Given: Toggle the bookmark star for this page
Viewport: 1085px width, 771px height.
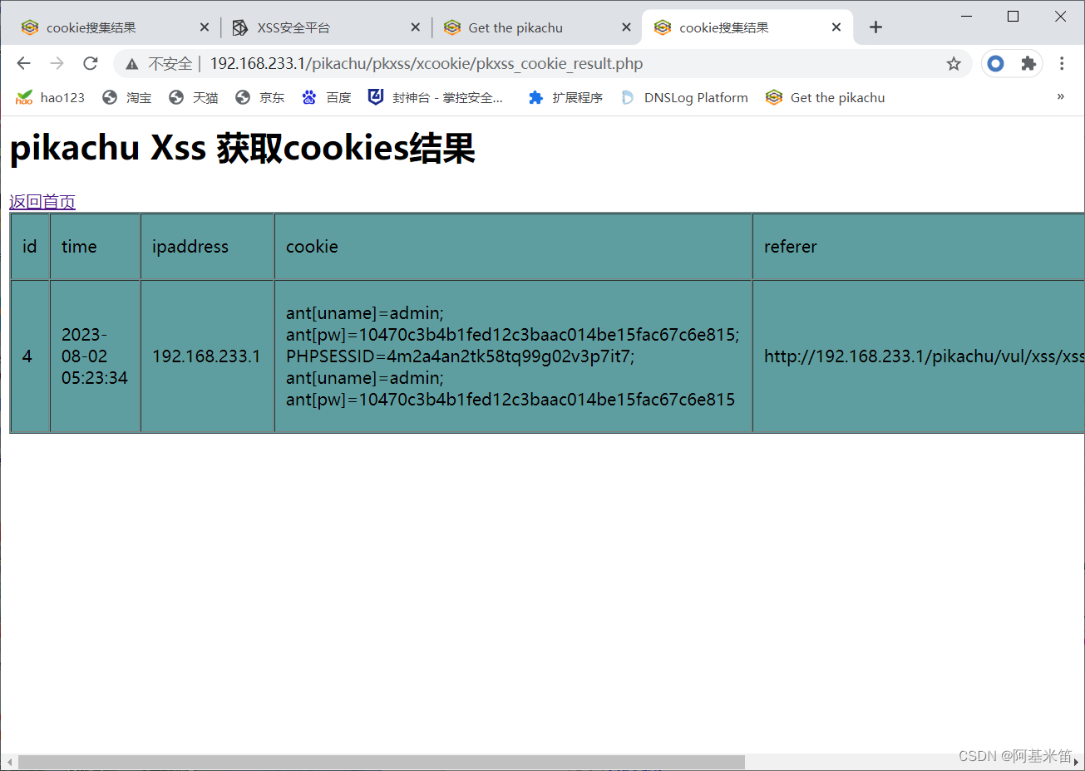Looking at the screenshot, I should pos(953,63).
